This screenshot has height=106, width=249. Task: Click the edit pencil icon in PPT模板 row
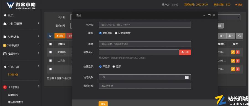coord(233,52)
